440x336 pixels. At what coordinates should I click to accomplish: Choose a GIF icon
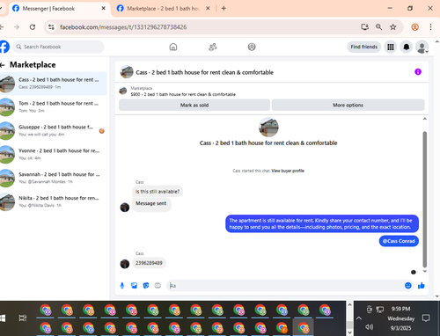(158, 286)
